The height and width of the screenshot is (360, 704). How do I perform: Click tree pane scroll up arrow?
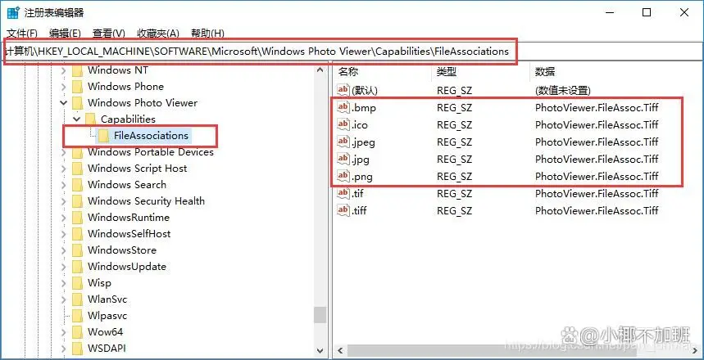tap(320, 70)
